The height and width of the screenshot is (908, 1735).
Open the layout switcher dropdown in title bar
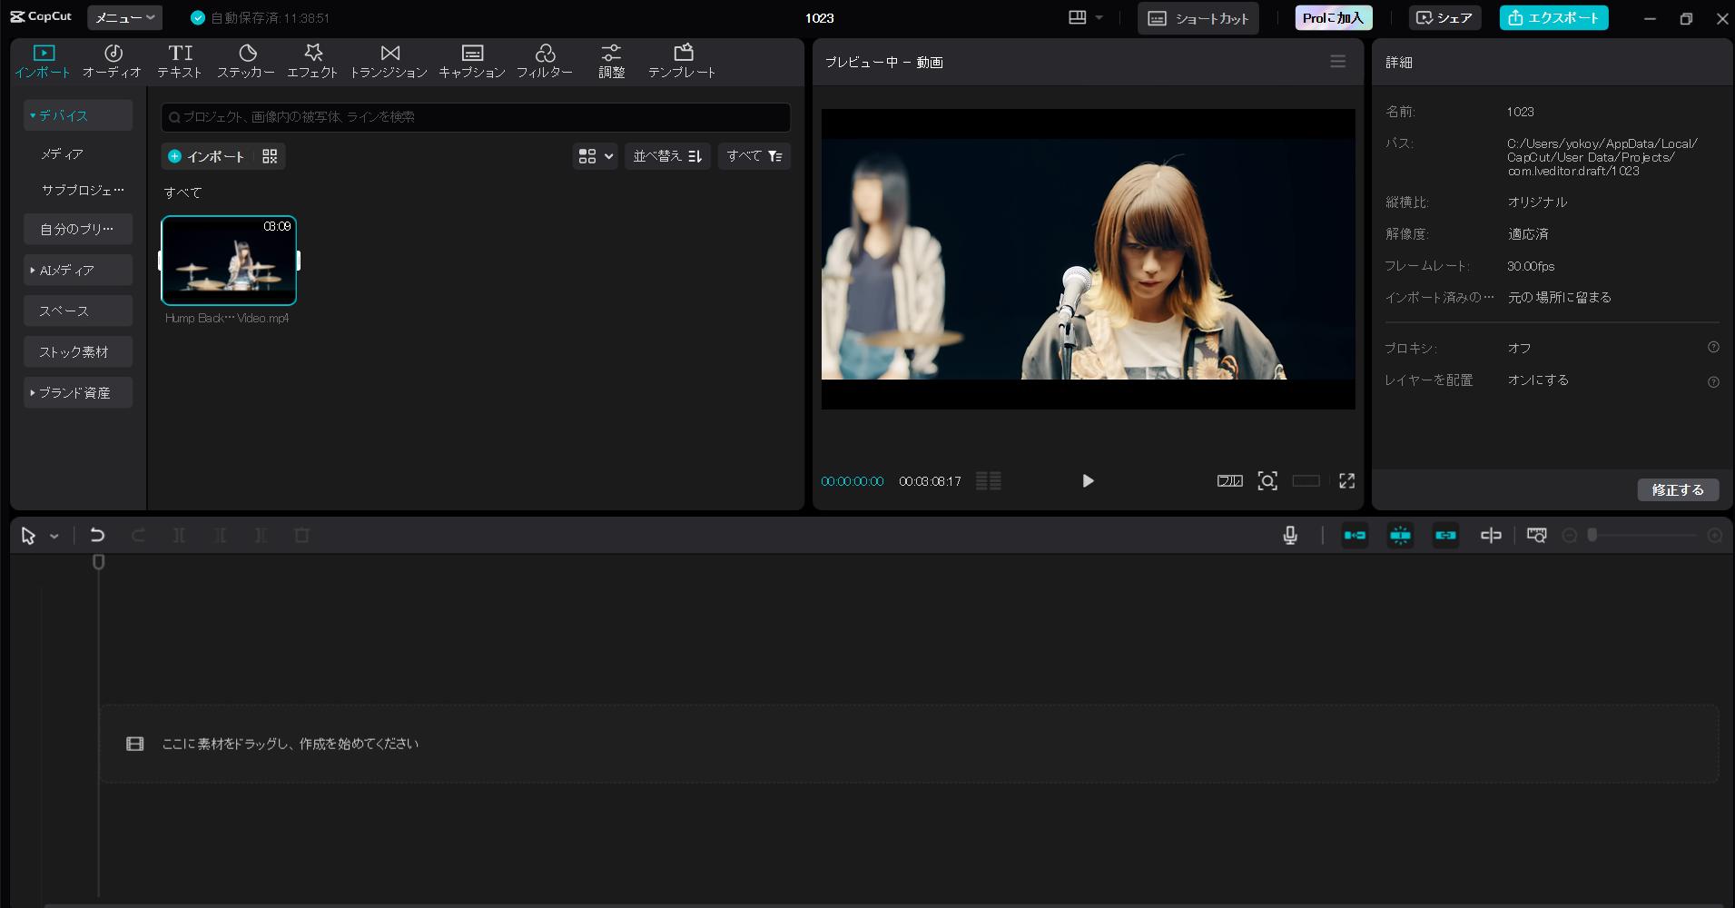point(1086,17)
